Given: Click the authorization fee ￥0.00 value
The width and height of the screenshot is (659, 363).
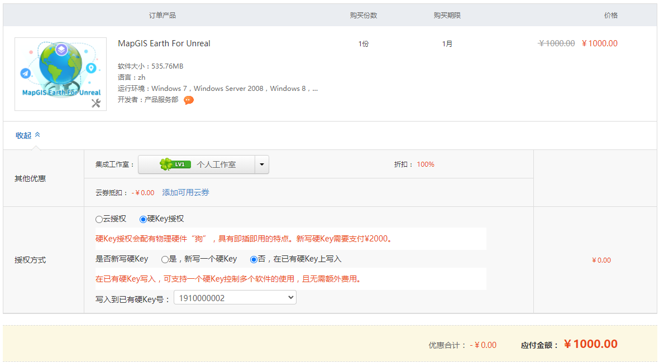Looking at the screenshot, I should pos(601,260).
